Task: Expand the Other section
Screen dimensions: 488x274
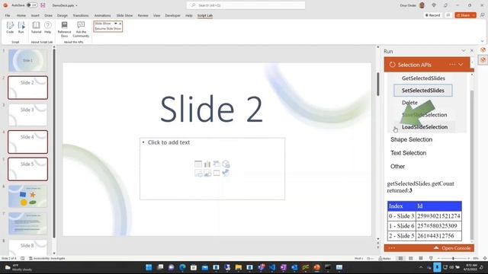Action: coord(397,167)
